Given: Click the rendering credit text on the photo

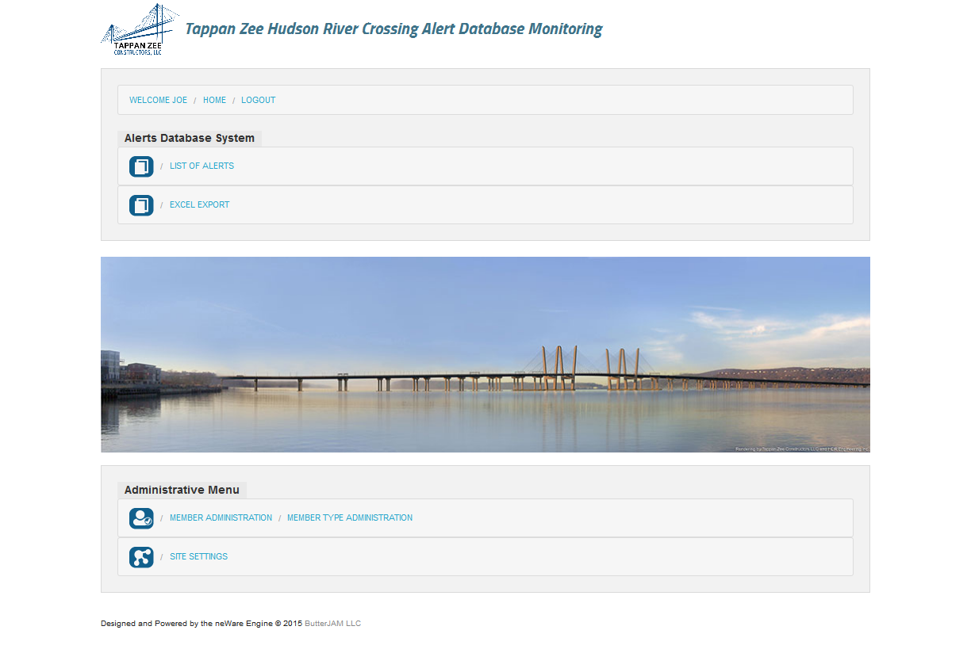Looking at the screenshot, I should [x=801, y=449].
